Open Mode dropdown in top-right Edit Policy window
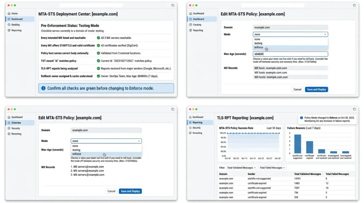The image size is (364, 203). [290, 34]
